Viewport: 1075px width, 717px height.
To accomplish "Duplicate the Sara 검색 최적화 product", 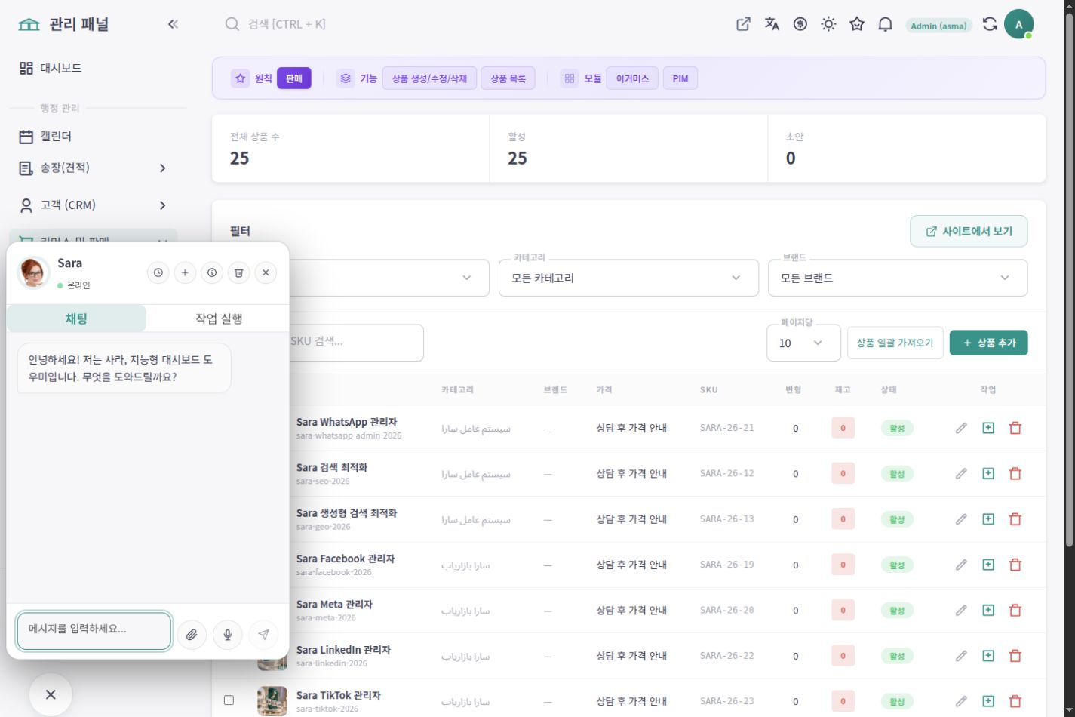I will (x=988, y=473).
